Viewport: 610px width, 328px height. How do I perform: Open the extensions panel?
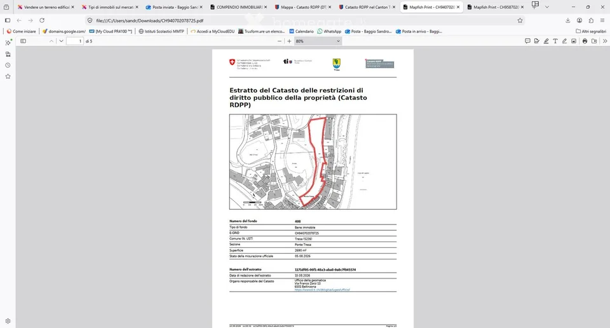(x=591, y=20)
